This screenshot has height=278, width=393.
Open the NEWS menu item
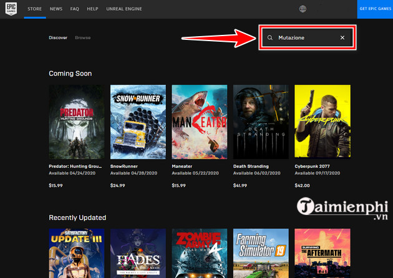click(x=56, y=9)
